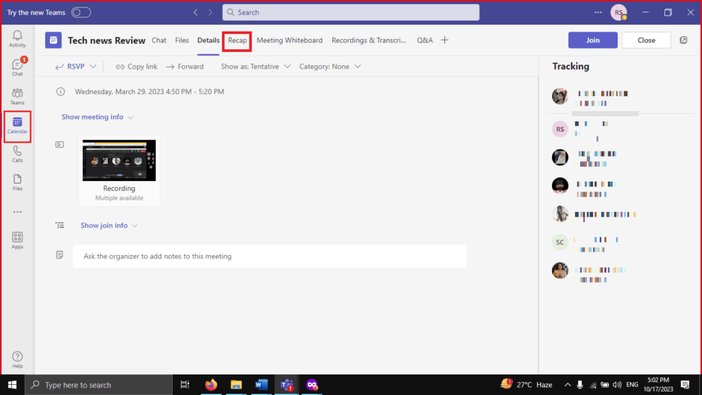Screen dimensions: 702x395
Task: Open the Recap tab
Action: click(237, 40)
